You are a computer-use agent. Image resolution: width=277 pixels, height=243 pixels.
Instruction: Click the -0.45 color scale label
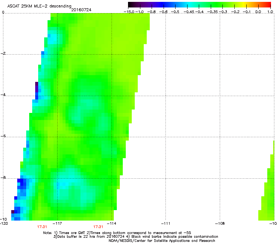[189, 12]
